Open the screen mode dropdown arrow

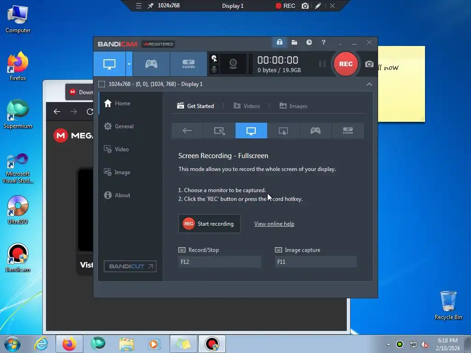coord(129,64)
